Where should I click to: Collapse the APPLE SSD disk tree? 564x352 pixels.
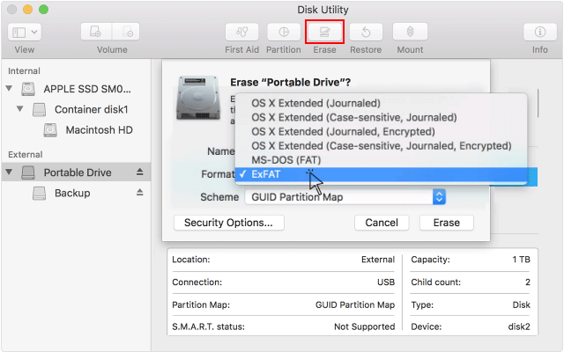(x=10, y=89)
